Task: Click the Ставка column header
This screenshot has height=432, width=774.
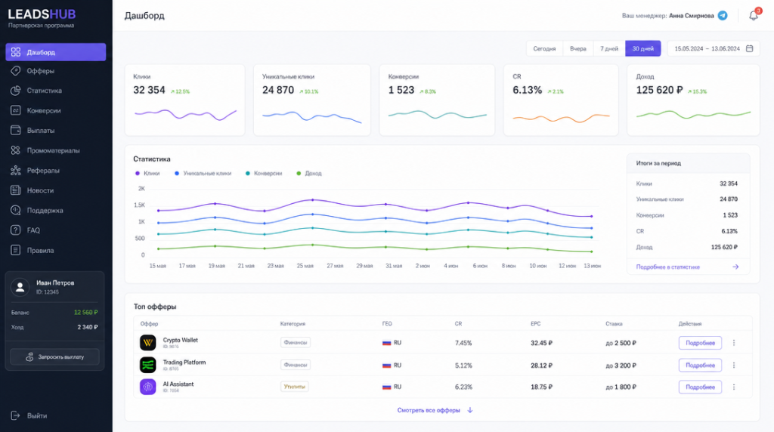Action: coord(614,323)
